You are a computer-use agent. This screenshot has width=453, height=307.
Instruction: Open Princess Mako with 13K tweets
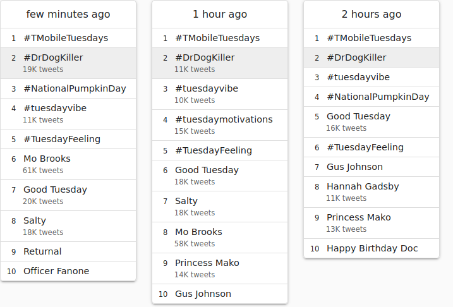click(371, 223)
